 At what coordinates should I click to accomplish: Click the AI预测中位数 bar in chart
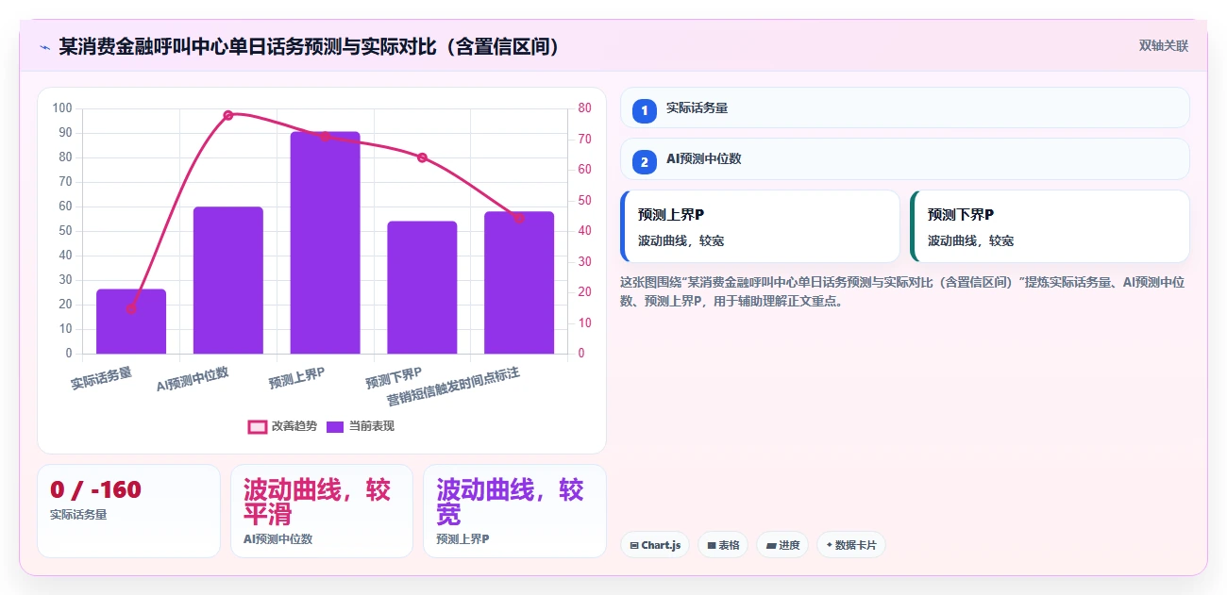(x=228, y=280)
